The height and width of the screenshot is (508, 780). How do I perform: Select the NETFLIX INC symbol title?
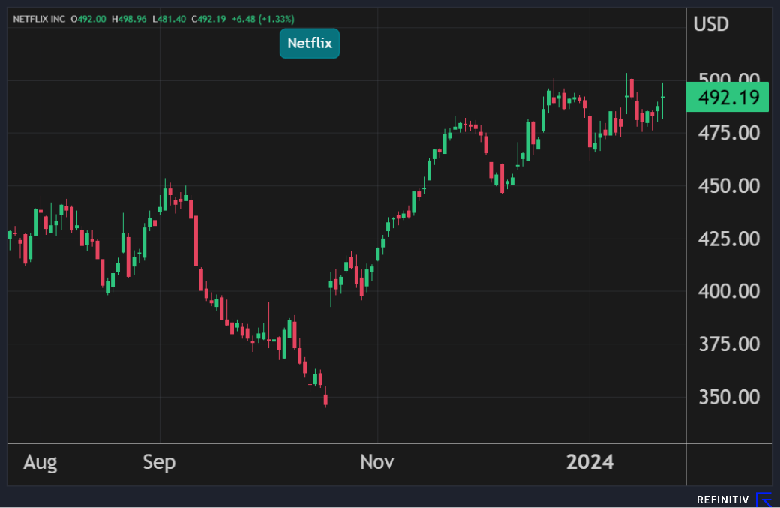[x=39, y=18]
